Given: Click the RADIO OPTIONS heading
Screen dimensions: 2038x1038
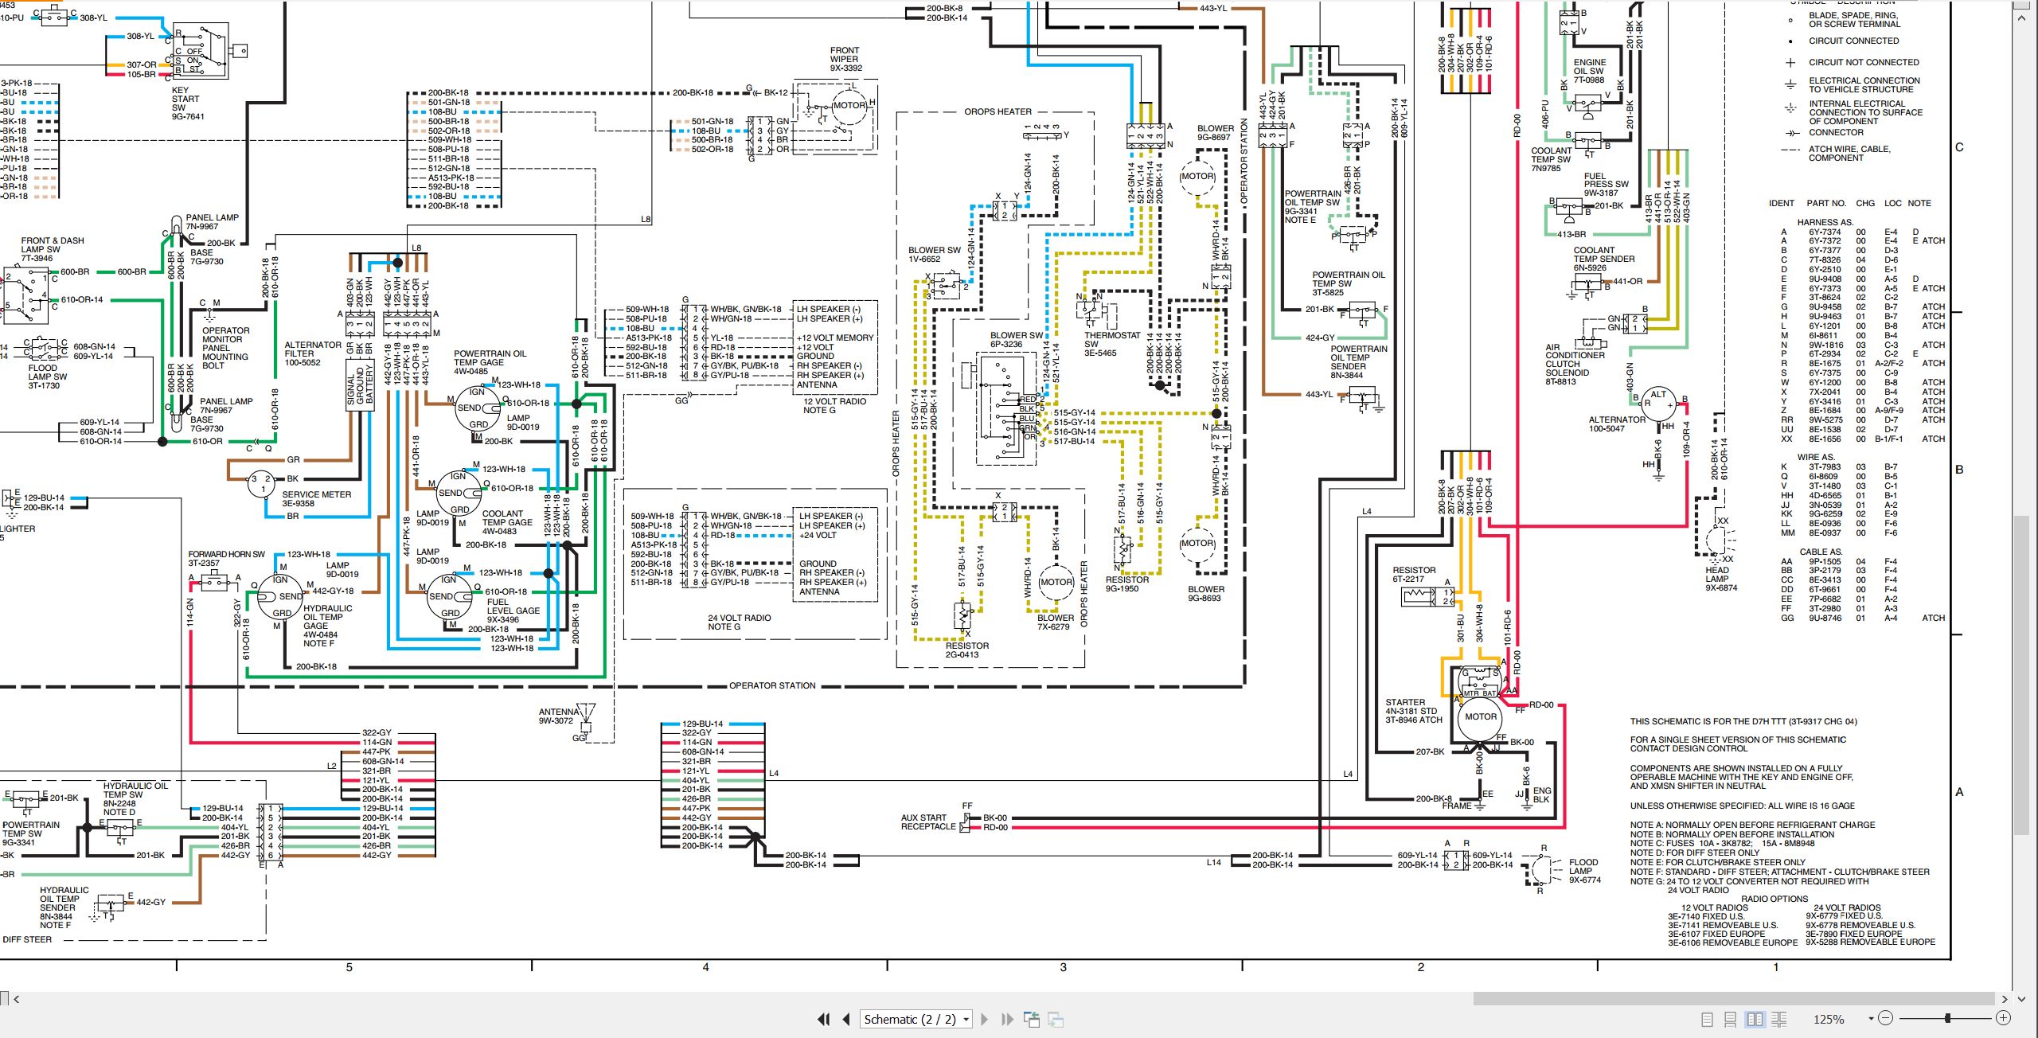Looking at the screenshot, I should coord(1774,899).
